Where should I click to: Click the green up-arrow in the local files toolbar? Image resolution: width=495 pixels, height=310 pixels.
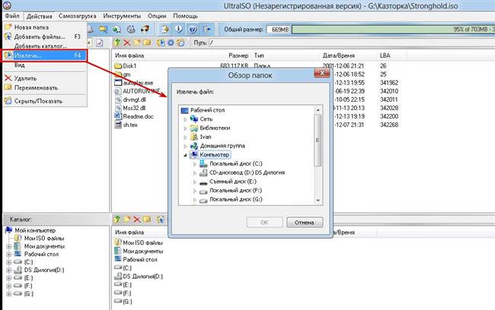[117, 220]
